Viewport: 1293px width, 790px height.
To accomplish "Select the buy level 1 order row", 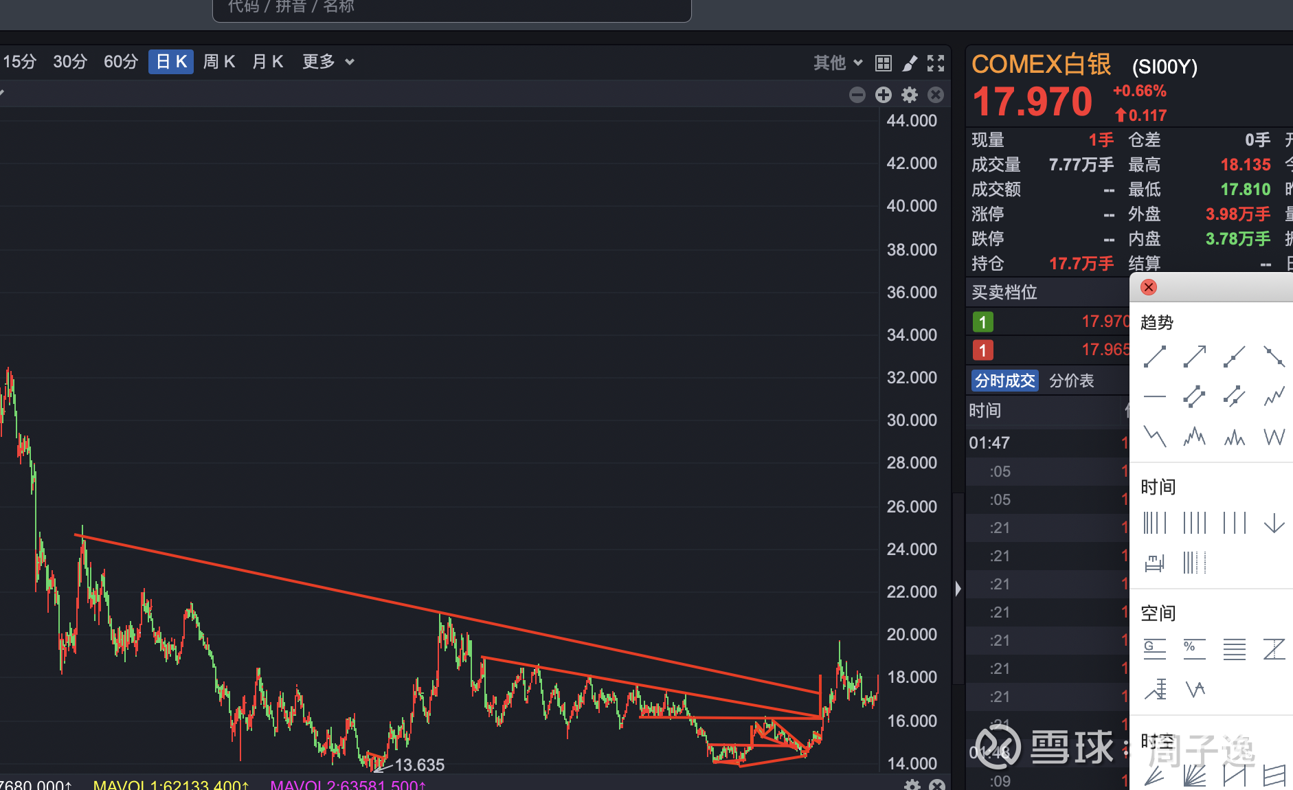I will pos(1048,350).
